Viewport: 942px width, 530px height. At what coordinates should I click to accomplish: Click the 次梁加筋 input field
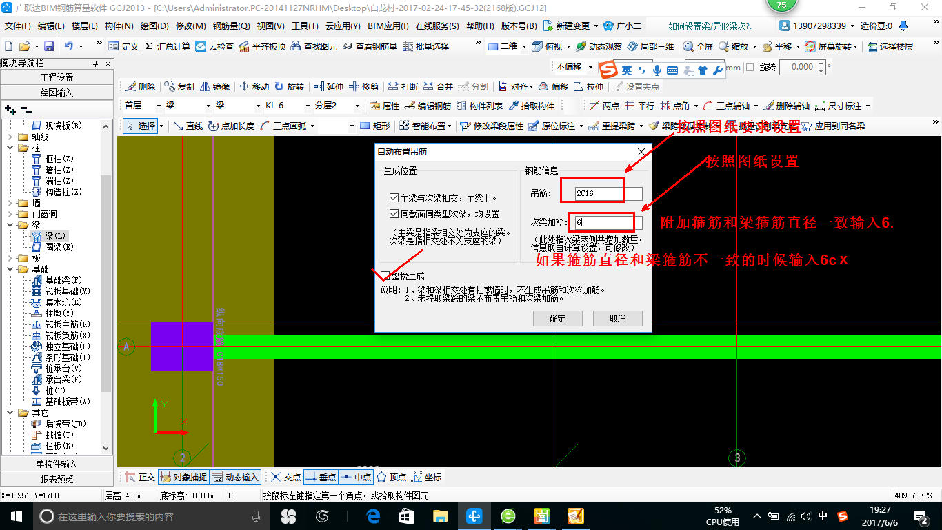[608, 223]
